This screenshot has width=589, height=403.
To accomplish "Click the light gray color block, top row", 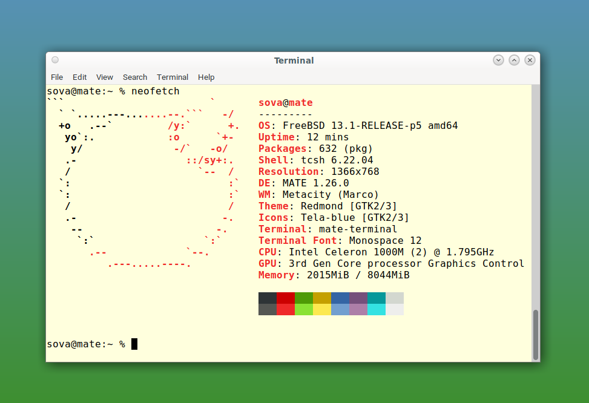I will (395, 298).
